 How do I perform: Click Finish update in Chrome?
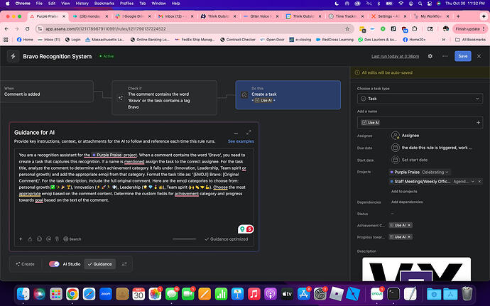point(470,29)
